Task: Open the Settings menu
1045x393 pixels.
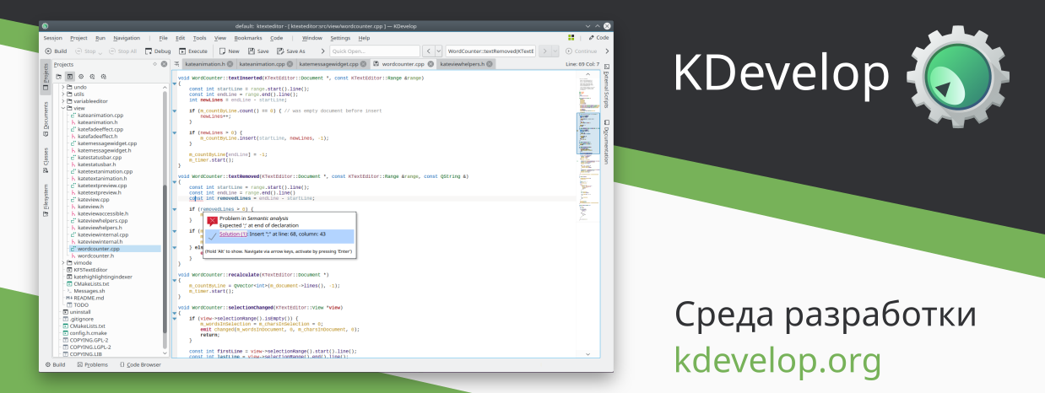Action: click(340, 38)
